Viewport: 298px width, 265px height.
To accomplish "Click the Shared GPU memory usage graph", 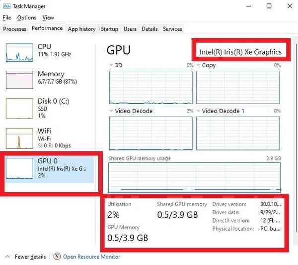I will click(x=195, y=177).
